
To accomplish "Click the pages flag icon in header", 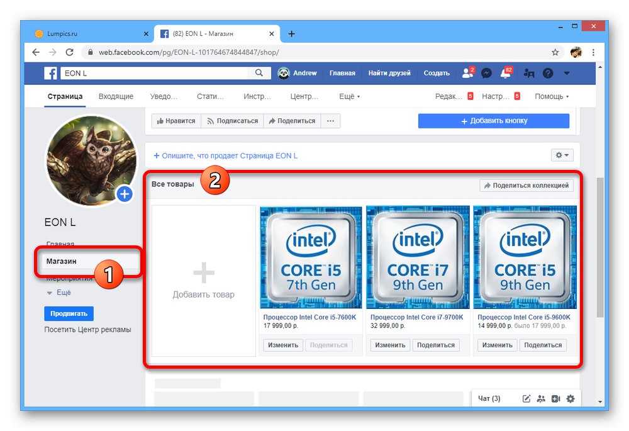I will click(529, 73).
